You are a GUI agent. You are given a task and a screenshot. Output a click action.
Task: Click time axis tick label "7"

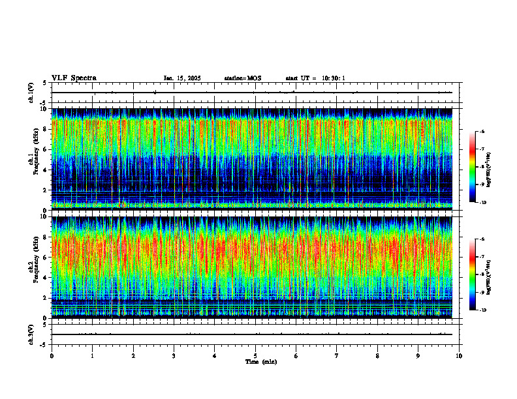[337, 356]
